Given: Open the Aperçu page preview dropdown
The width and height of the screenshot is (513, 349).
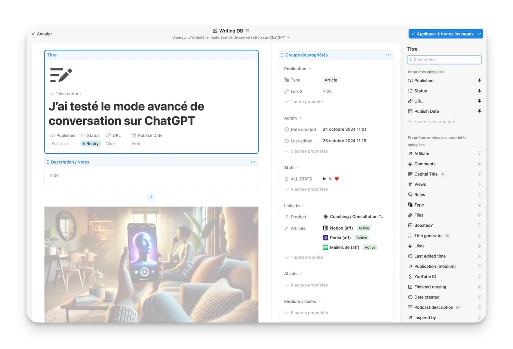Looking at the screenshot, I should pos(231,37).
